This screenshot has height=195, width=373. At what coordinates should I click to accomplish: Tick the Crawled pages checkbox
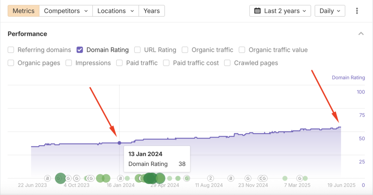(227, 63)
